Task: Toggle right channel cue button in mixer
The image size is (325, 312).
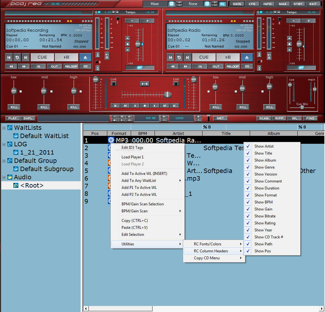Action: click(x=176, y=83)
